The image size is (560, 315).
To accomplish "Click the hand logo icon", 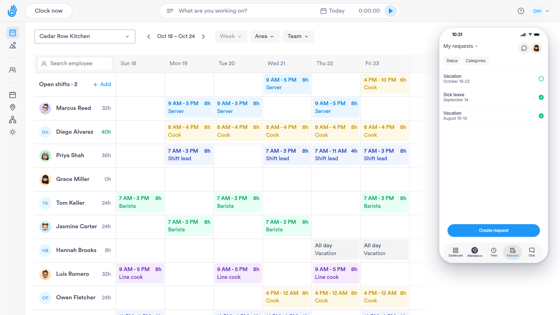I will point(12,11).
